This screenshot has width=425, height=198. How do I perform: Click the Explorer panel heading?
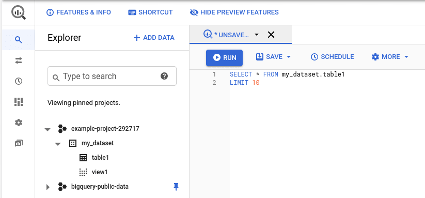tap(64, 38)
